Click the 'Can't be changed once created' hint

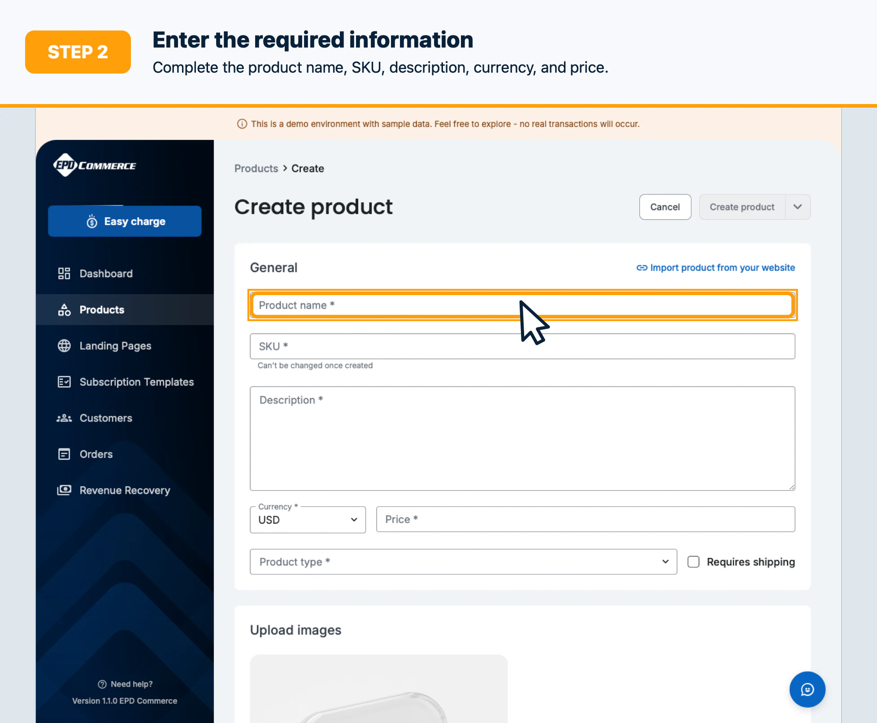(x=315, y=366)
